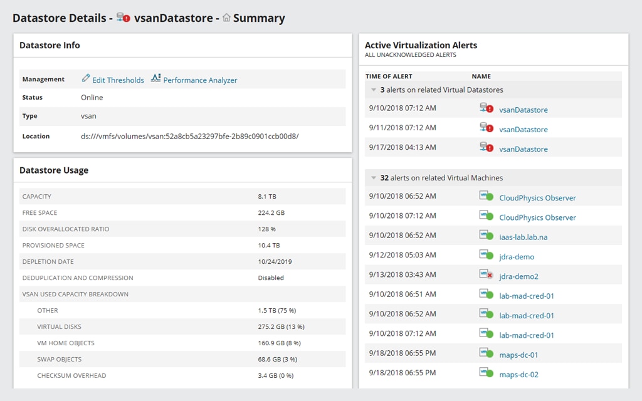Image resolution: width=642 pixels, height=401 pixels.
Task: Open the CloudPhysics Observer virtual machine
Action: pos(538,197)
